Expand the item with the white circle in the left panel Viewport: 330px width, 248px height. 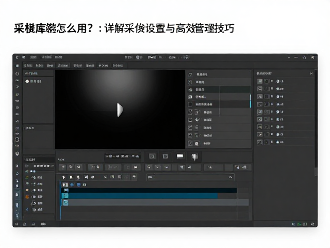[33, 81]
